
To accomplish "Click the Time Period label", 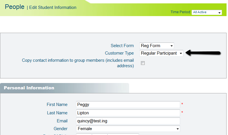I will (180, 12).
